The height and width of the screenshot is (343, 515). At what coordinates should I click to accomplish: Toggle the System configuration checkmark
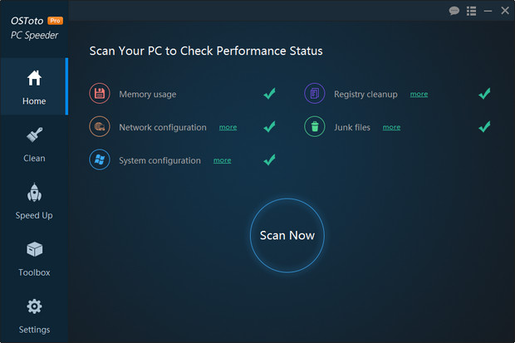click(269, 159)
